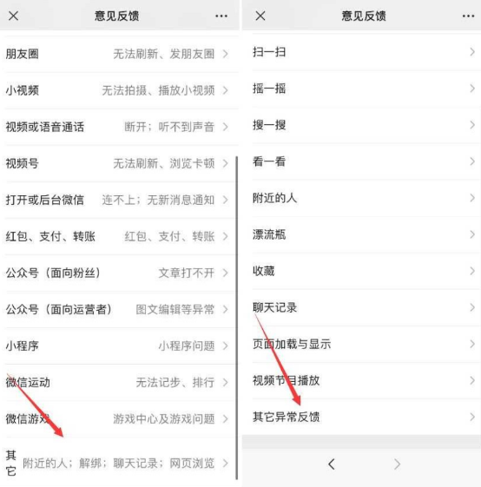
Task: Expand the 视频号 feedback category
Action: pyautogui.click(x=120, y=163)
